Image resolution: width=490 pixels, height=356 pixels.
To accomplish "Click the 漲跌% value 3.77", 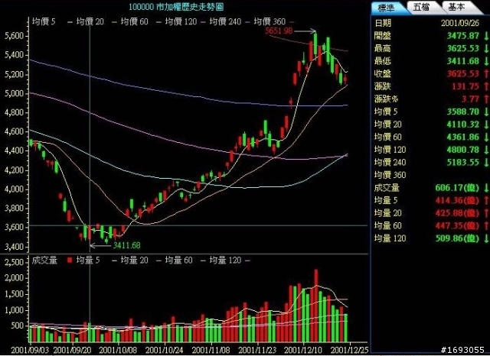I will point(470,99).
